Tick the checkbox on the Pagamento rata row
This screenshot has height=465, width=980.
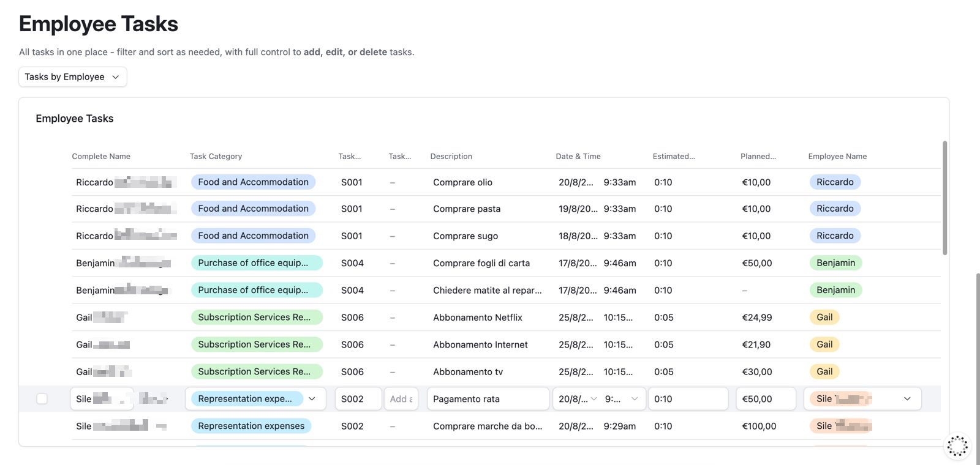point(42,399)
